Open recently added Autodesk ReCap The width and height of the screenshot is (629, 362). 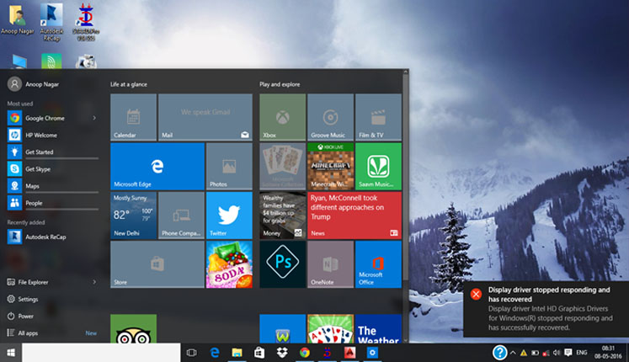tap(52, 237)
